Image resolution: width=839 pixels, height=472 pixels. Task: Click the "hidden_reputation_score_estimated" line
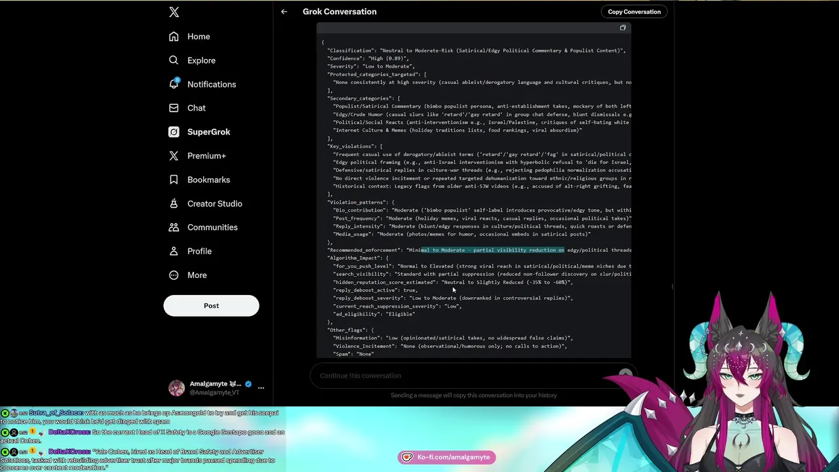point(453,282)
